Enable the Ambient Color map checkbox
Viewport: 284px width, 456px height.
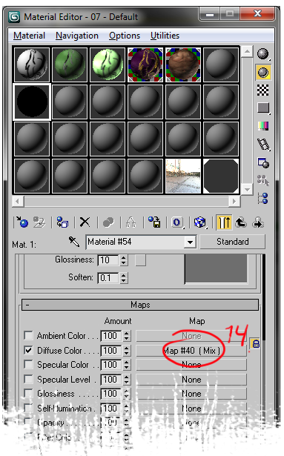click(x=28, y=335)
